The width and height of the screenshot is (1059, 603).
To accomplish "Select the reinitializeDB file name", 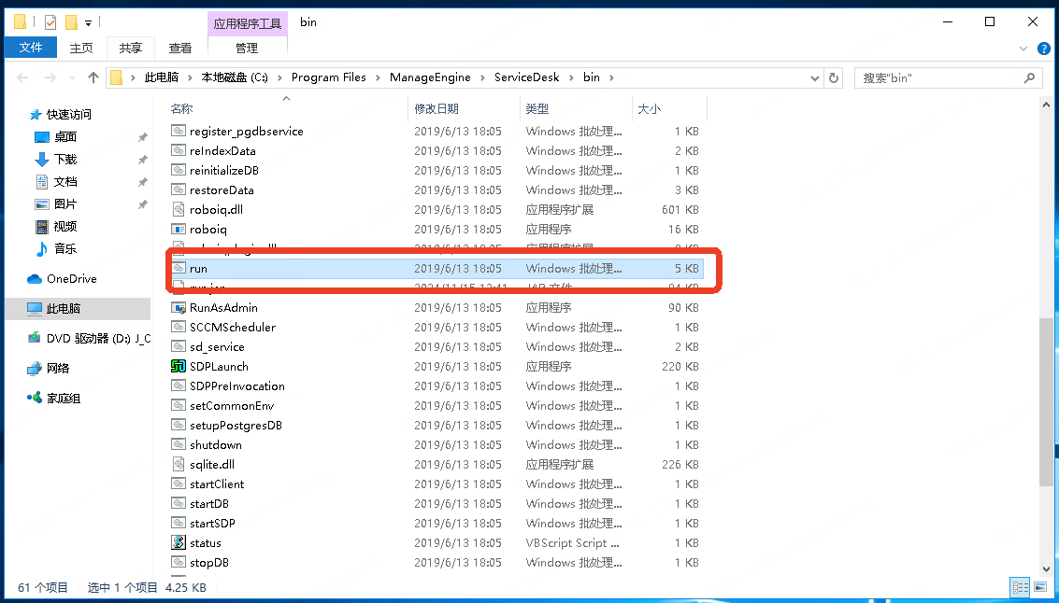I will [x=224, y=171].
